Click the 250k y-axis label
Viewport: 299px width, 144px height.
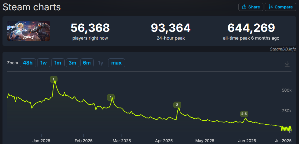(x=287, y=111)
